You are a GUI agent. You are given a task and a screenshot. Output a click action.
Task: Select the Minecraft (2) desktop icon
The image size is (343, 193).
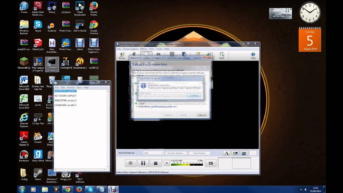click(24, 63)
